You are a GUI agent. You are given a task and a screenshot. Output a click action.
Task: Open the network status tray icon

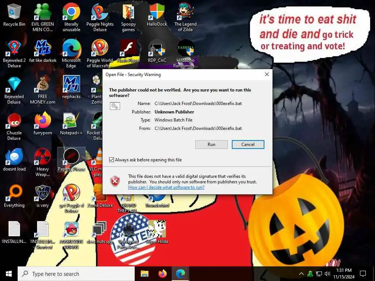319,274
